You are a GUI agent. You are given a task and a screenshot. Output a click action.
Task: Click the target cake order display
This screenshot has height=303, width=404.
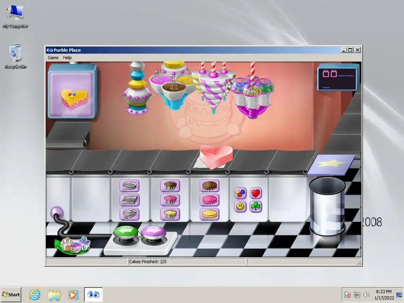[x=72, y=91]
